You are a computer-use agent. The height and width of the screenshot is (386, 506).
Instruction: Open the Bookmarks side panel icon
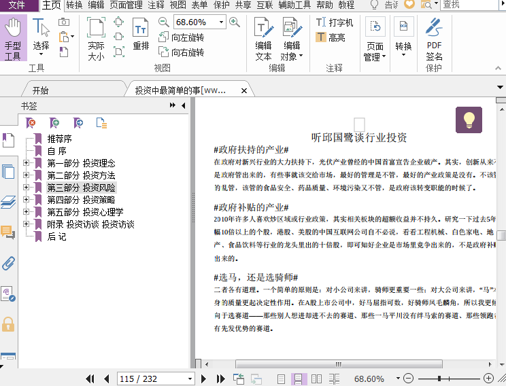pyautogui.click(x=8, y=140)
